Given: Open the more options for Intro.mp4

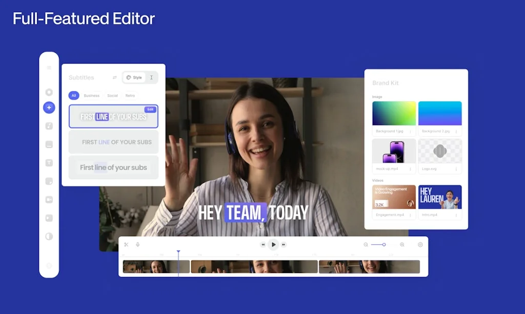Looking at the screenshot, I should [456, 215].
